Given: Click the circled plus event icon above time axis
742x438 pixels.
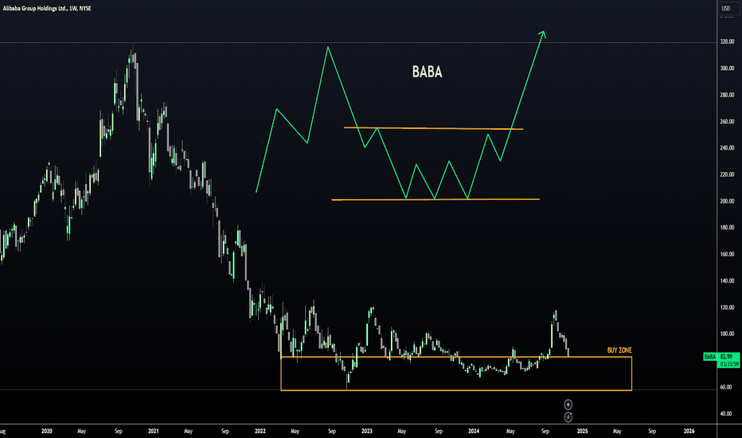Looking at the screenshot, I should pyautogui.click(x=568, y=405).
